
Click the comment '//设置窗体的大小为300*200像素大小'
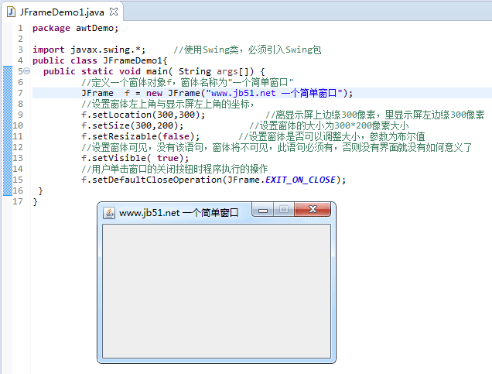tap(329, 125)
